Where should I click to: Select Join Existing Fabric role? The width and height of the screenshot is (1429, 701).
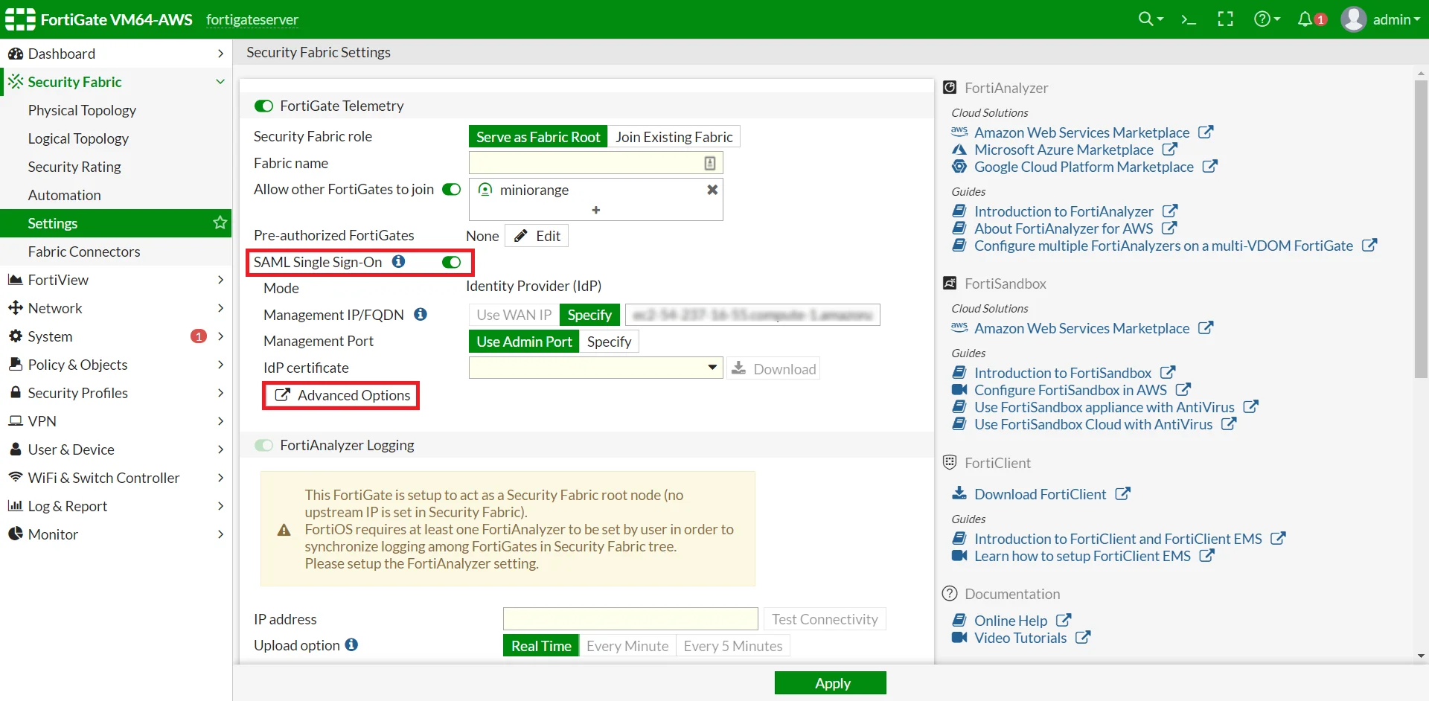coord(674,136)
